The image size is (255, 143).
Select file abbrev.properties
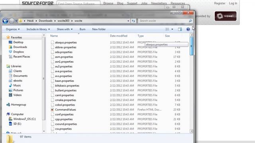[x=65, y=47]
